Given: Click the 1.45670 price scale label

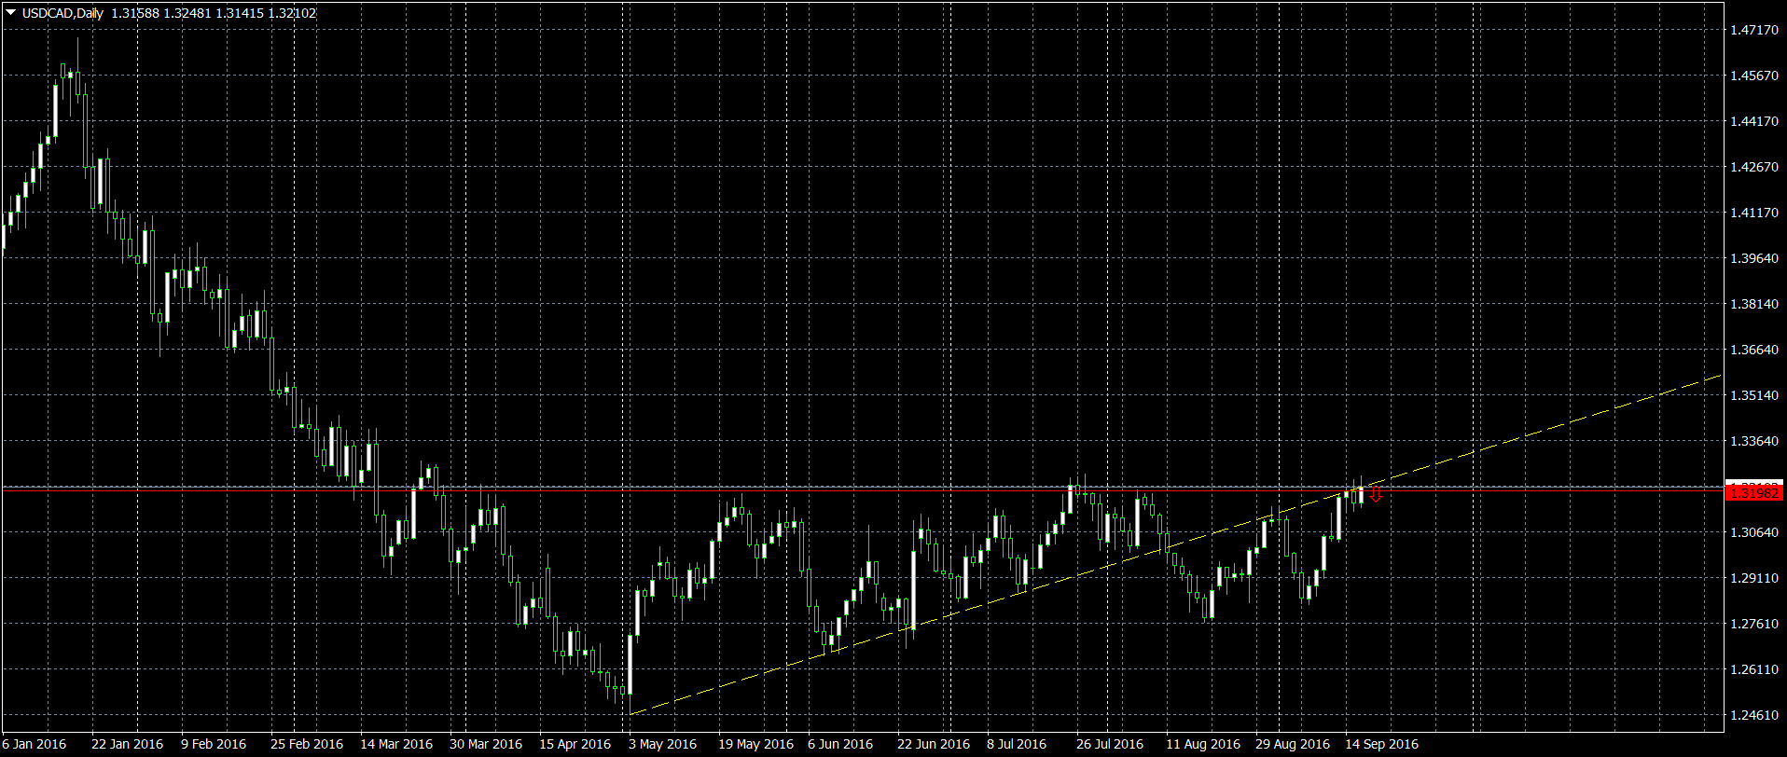Looking at the screenshot, I should (x=1754, y=76).
